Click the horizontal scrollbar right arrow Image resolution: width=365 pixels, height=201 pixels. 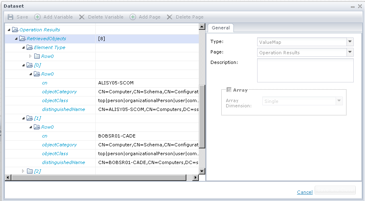pos(195,178)
